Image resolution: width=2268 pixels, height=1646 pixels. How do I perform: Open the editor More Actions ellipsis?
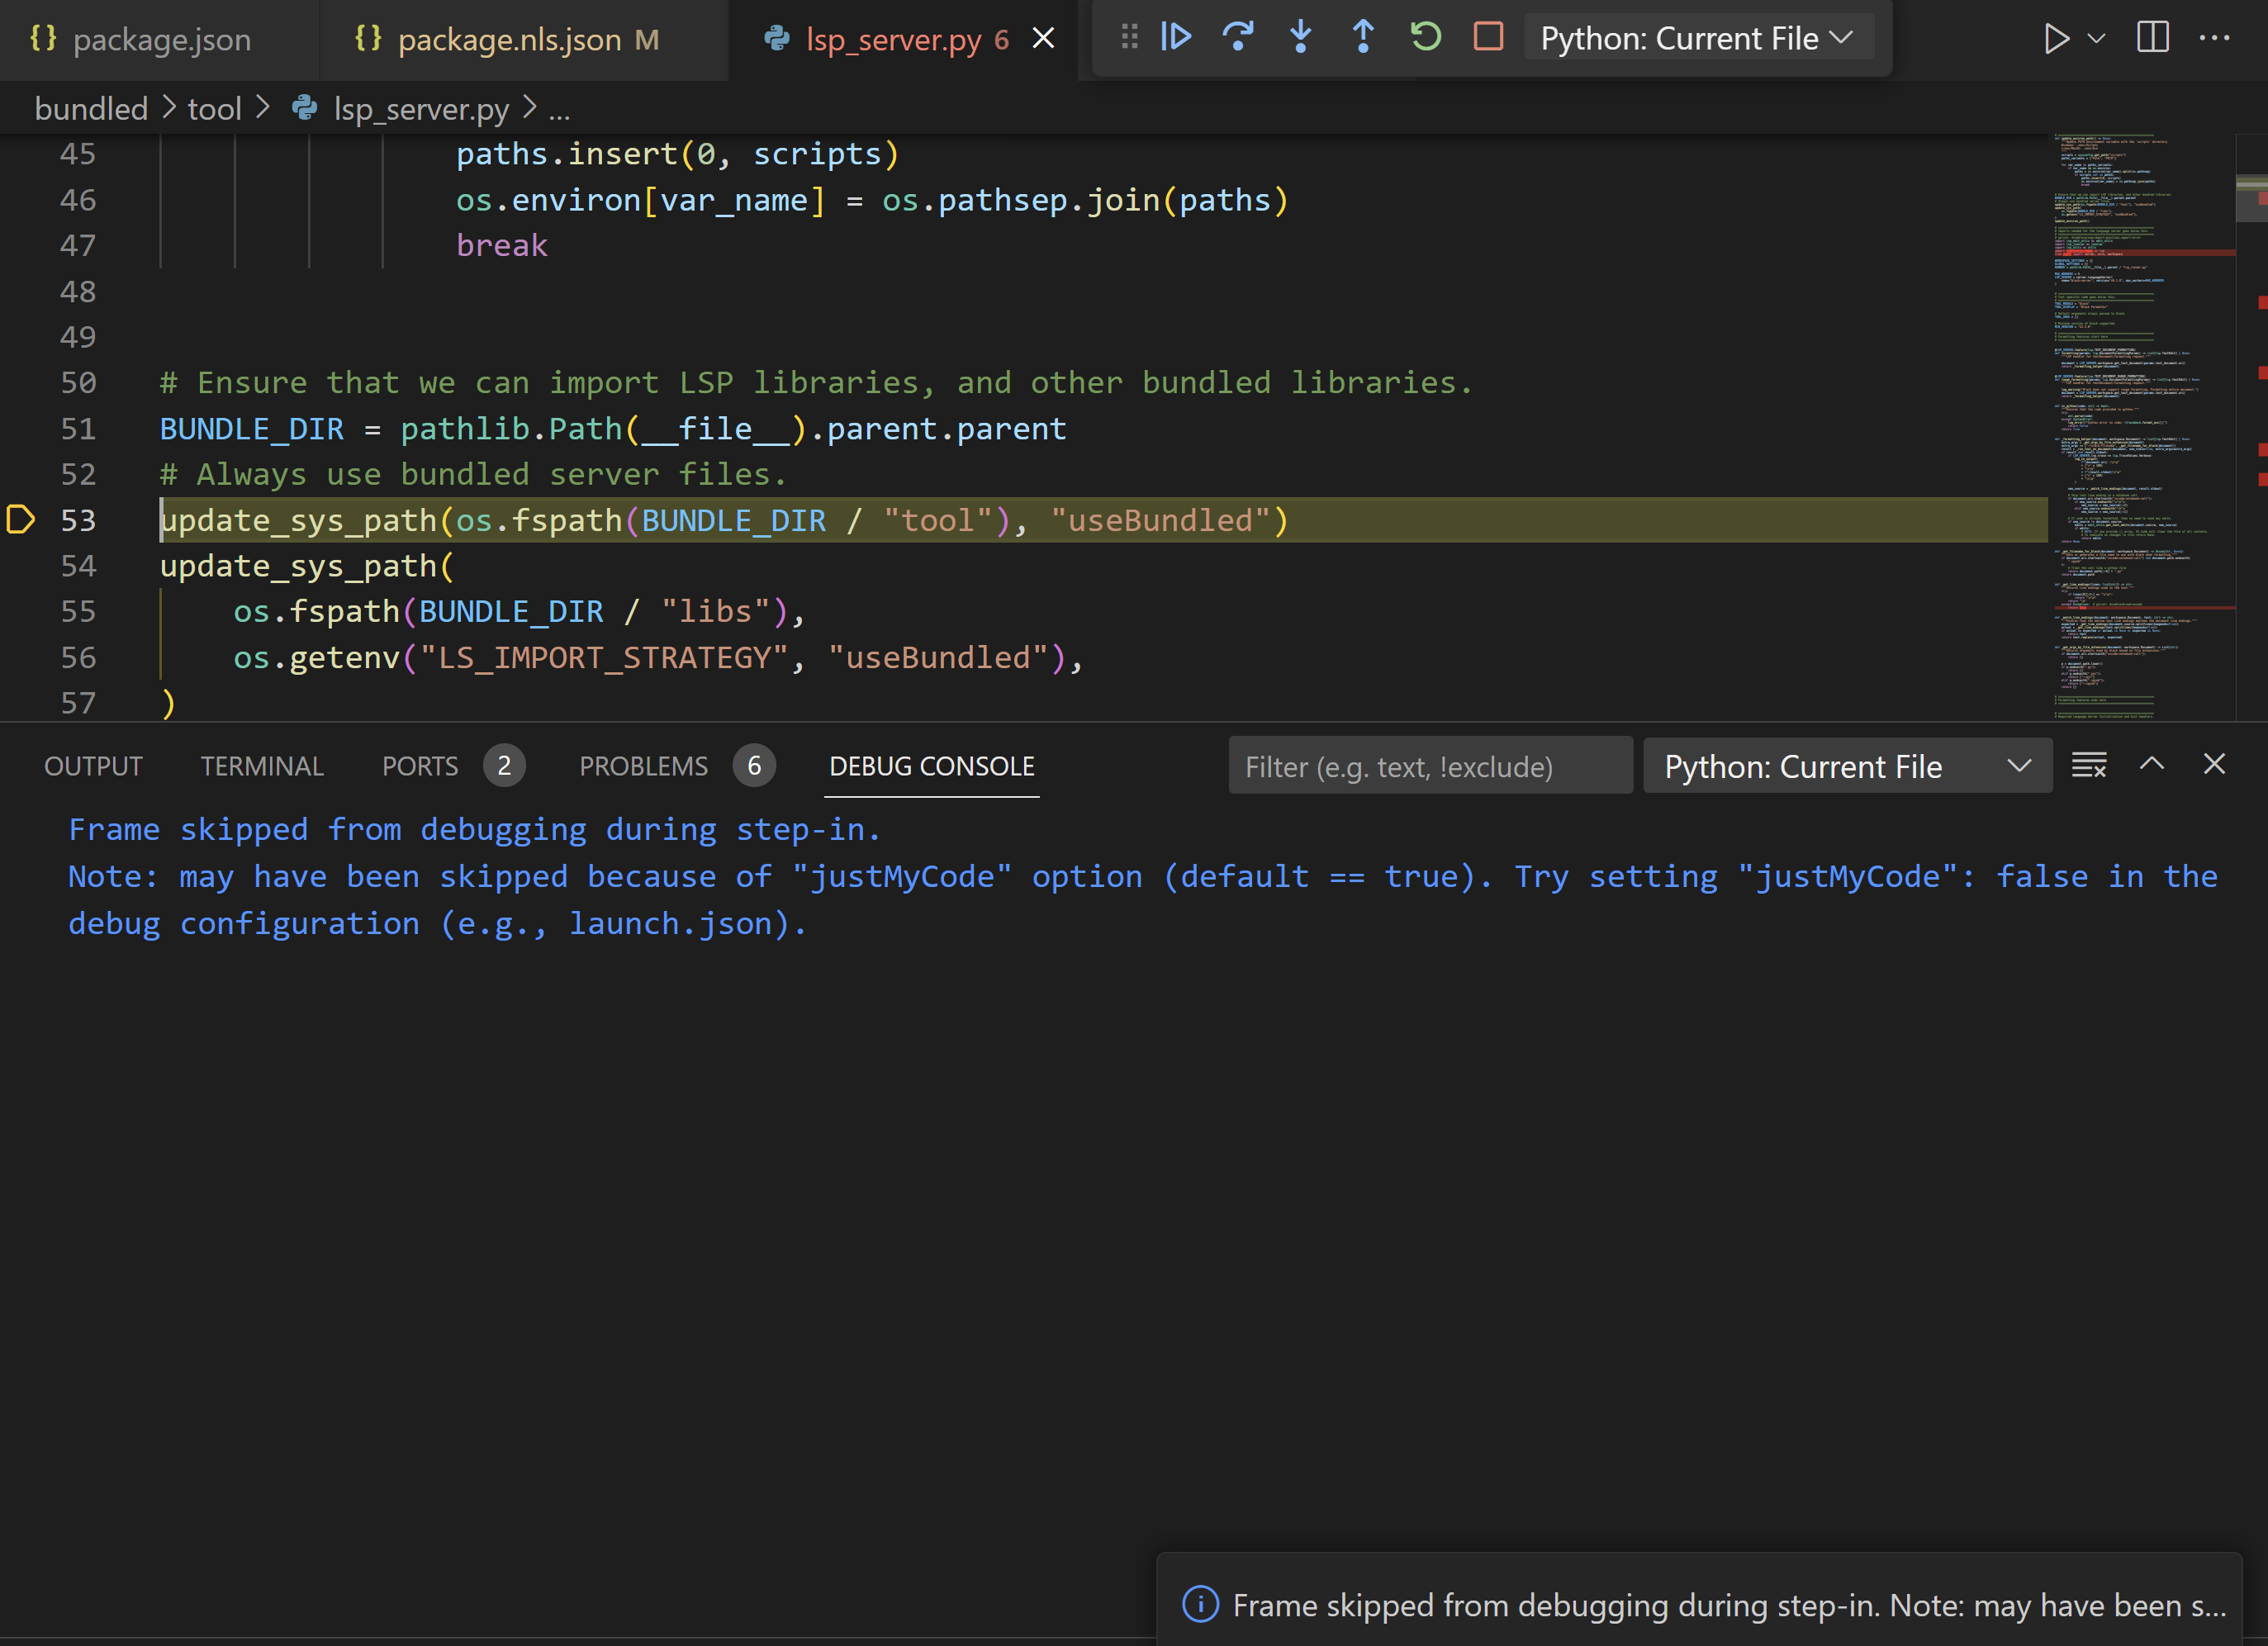click(2214, 38)
